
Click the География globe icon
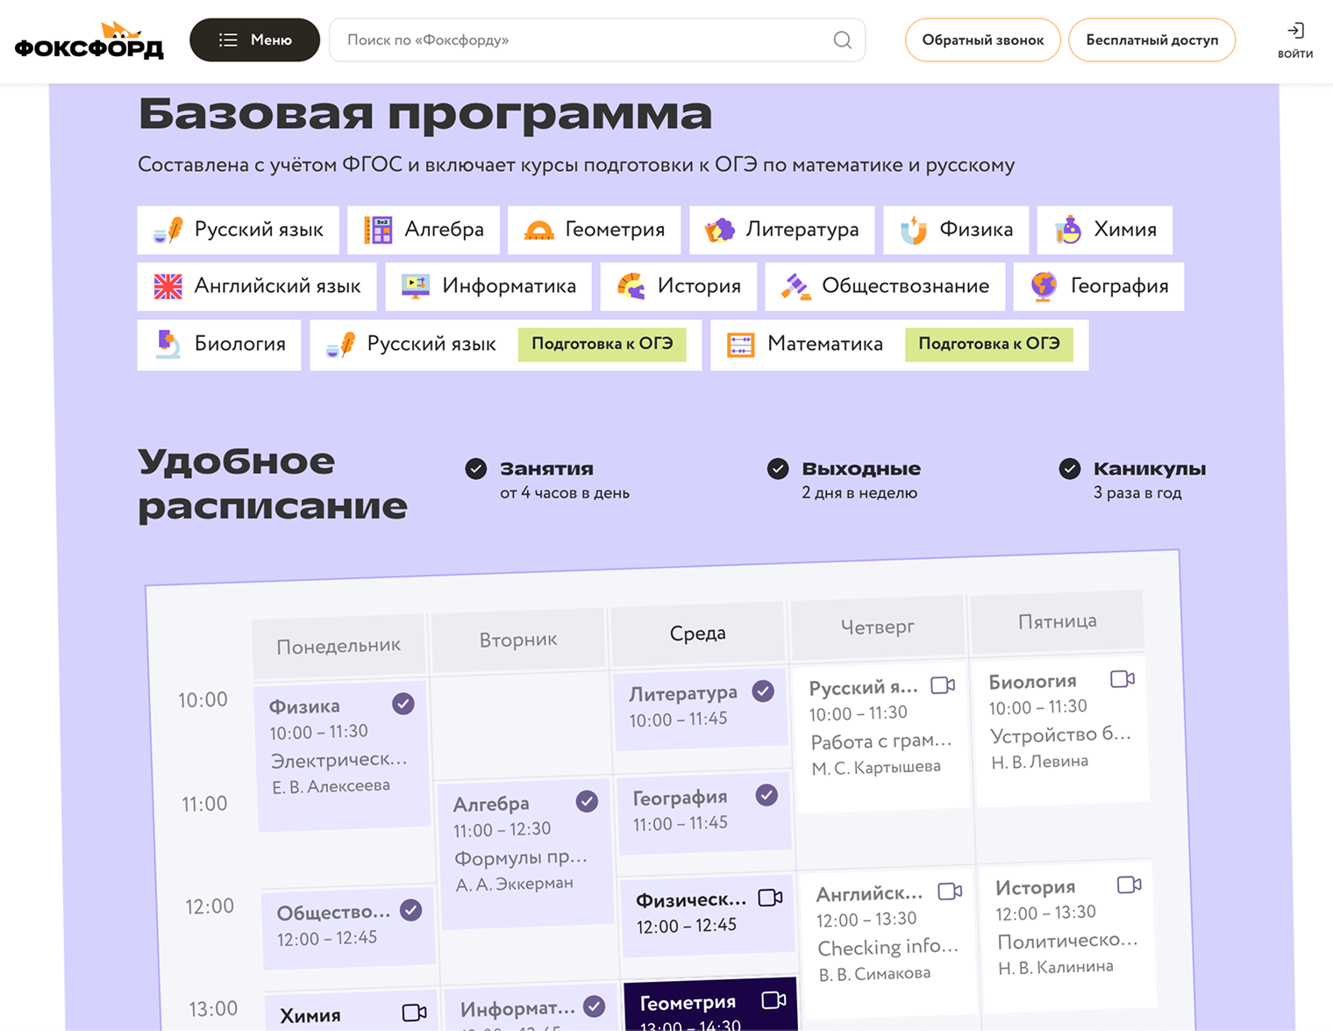[1044, 286]
